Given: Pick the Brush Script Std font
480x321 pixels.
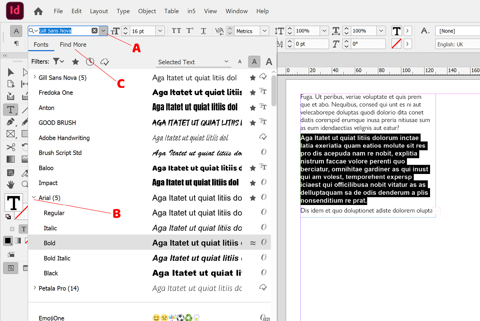Looking at the screenshot, I should pyautogui.click(x=150, y=153).
